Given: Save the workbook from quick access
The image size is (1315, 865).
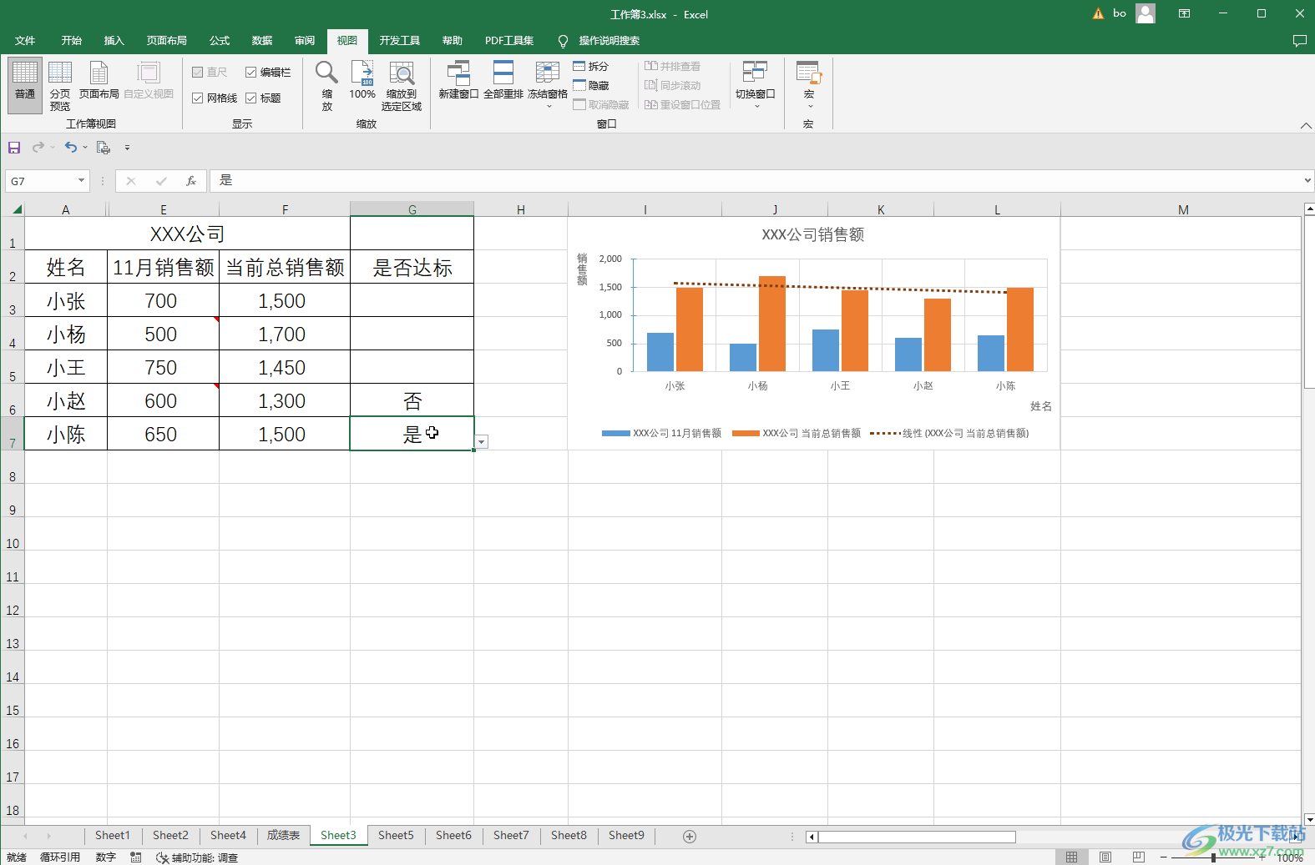Looking at the screenshot, I should (14, 148).
